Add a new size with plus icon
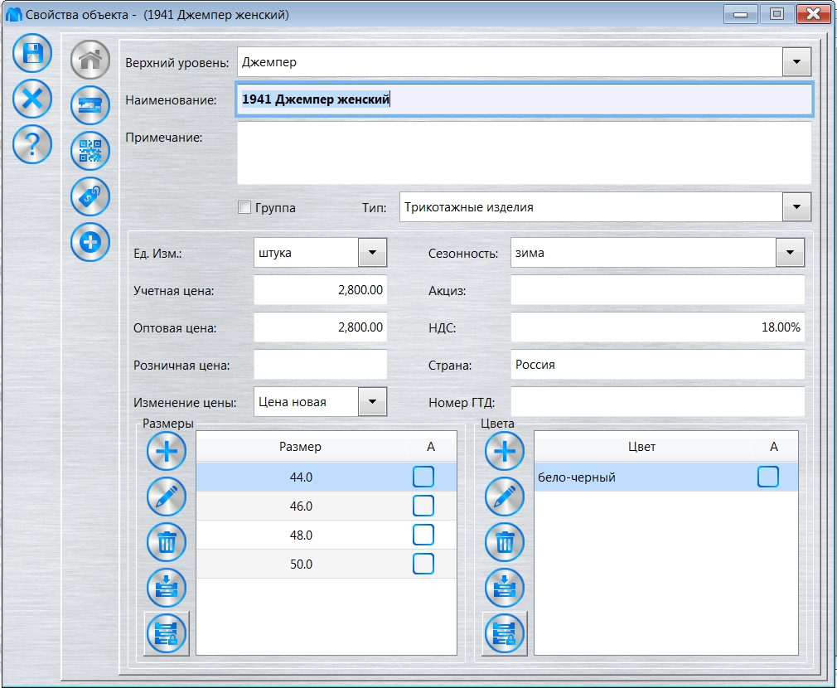 167,452
